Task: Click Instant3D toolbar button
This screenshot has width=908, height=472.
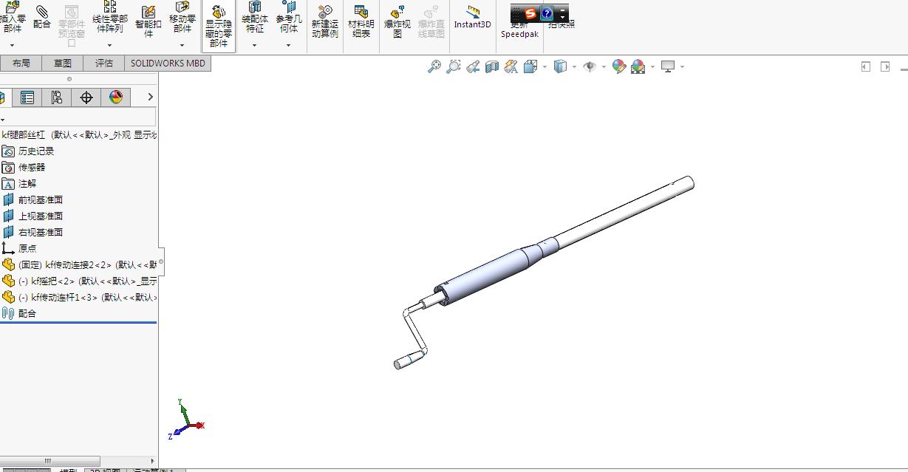Action: (x=472, y=16)
